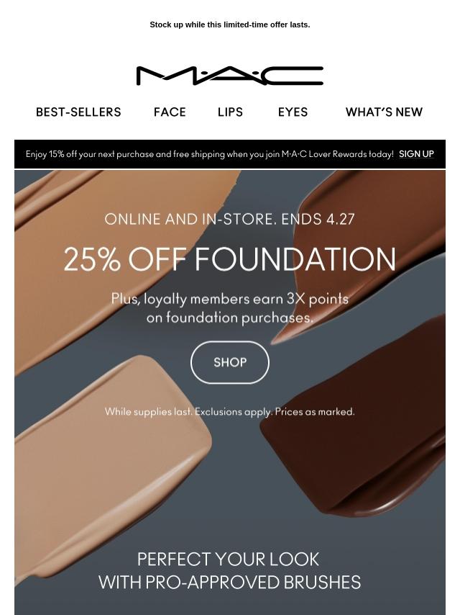460x615 pixels.
Task: Open the BEST-SELLERS menu link
Action: (78, 112)
